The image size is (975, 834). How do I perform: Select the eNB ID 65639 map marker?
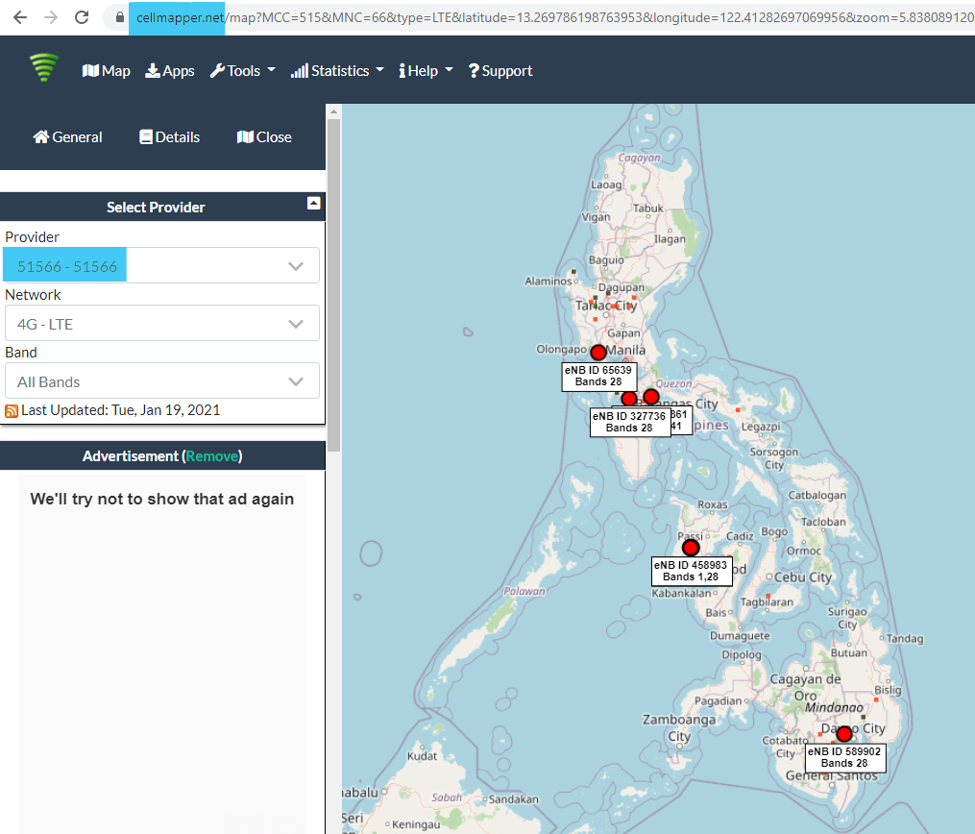point(598,353)
